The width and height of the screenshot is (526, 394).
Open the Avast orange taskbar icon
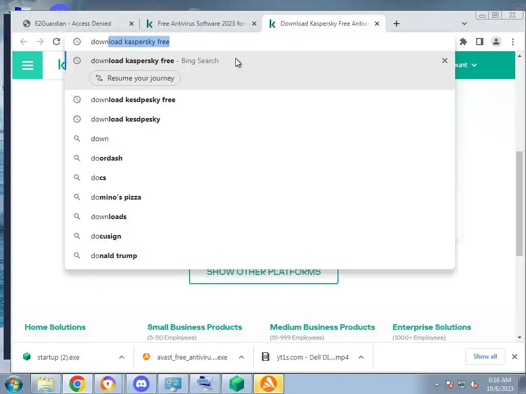pos(269,384)
